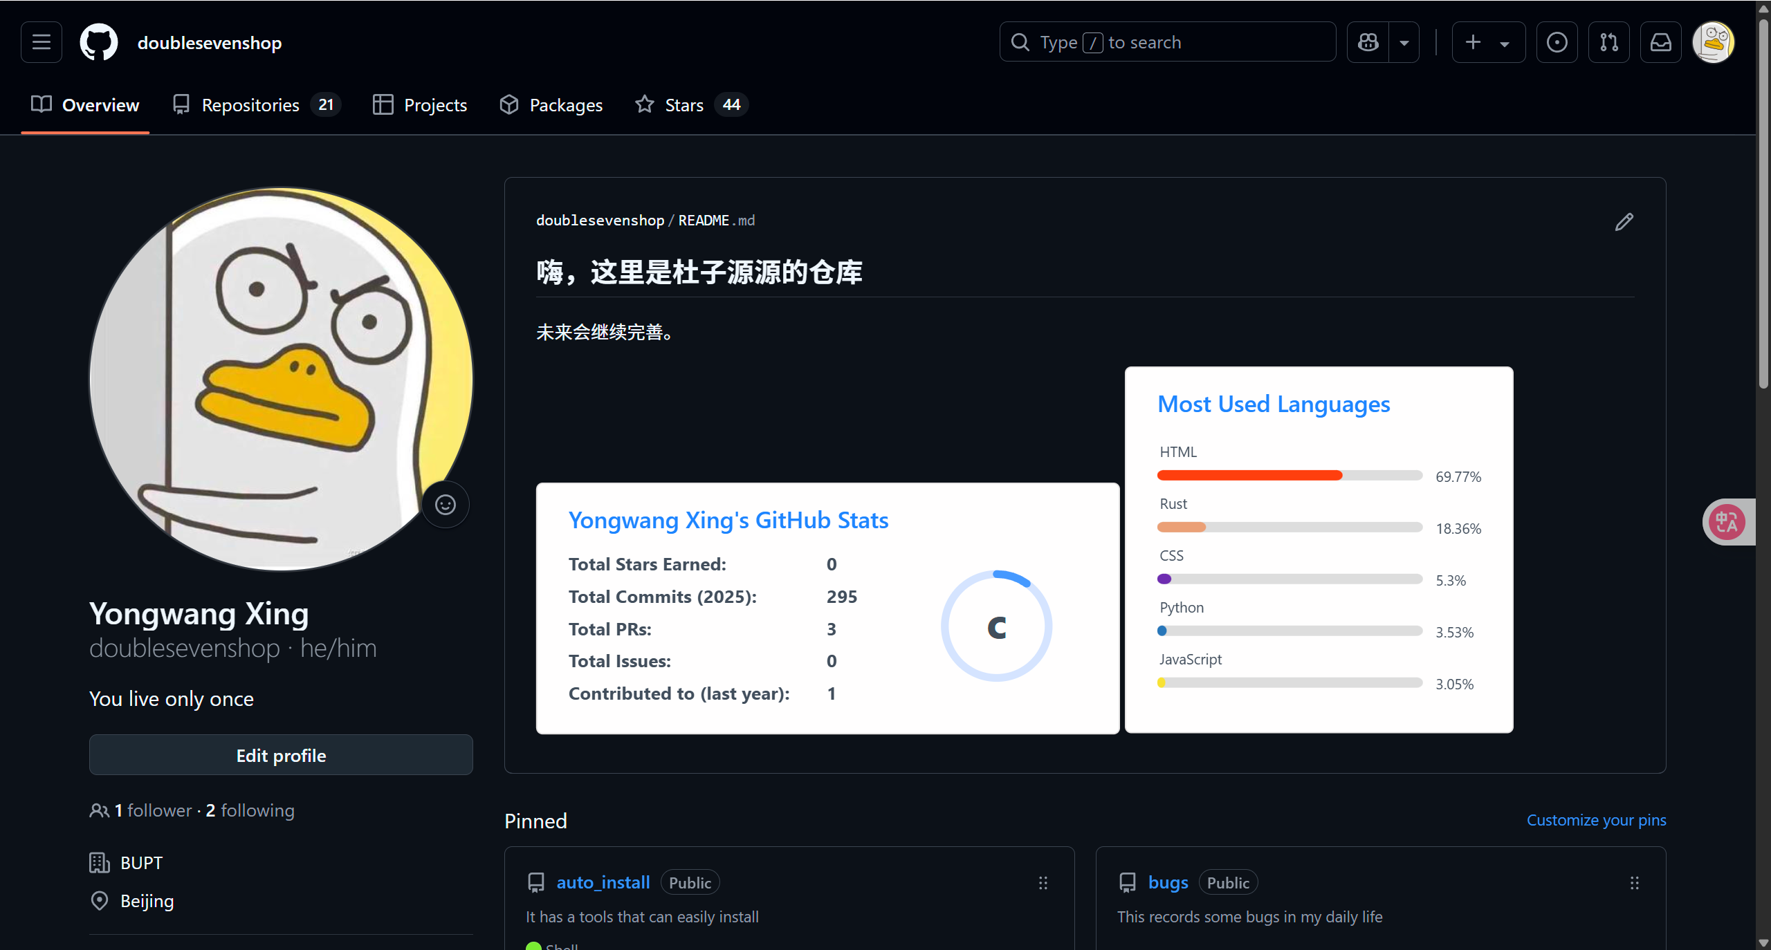Expand the Copilot dropdown arrow
This screenshot has height=950, width=1771.
pos(1404,42)
